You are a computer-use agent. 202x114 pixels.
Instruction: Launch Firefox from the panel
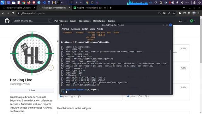[29, 3]
